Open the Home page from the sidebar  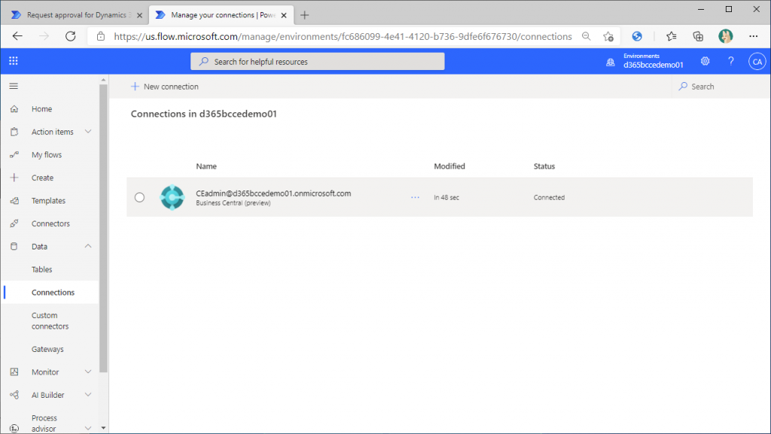pos(42,108)
